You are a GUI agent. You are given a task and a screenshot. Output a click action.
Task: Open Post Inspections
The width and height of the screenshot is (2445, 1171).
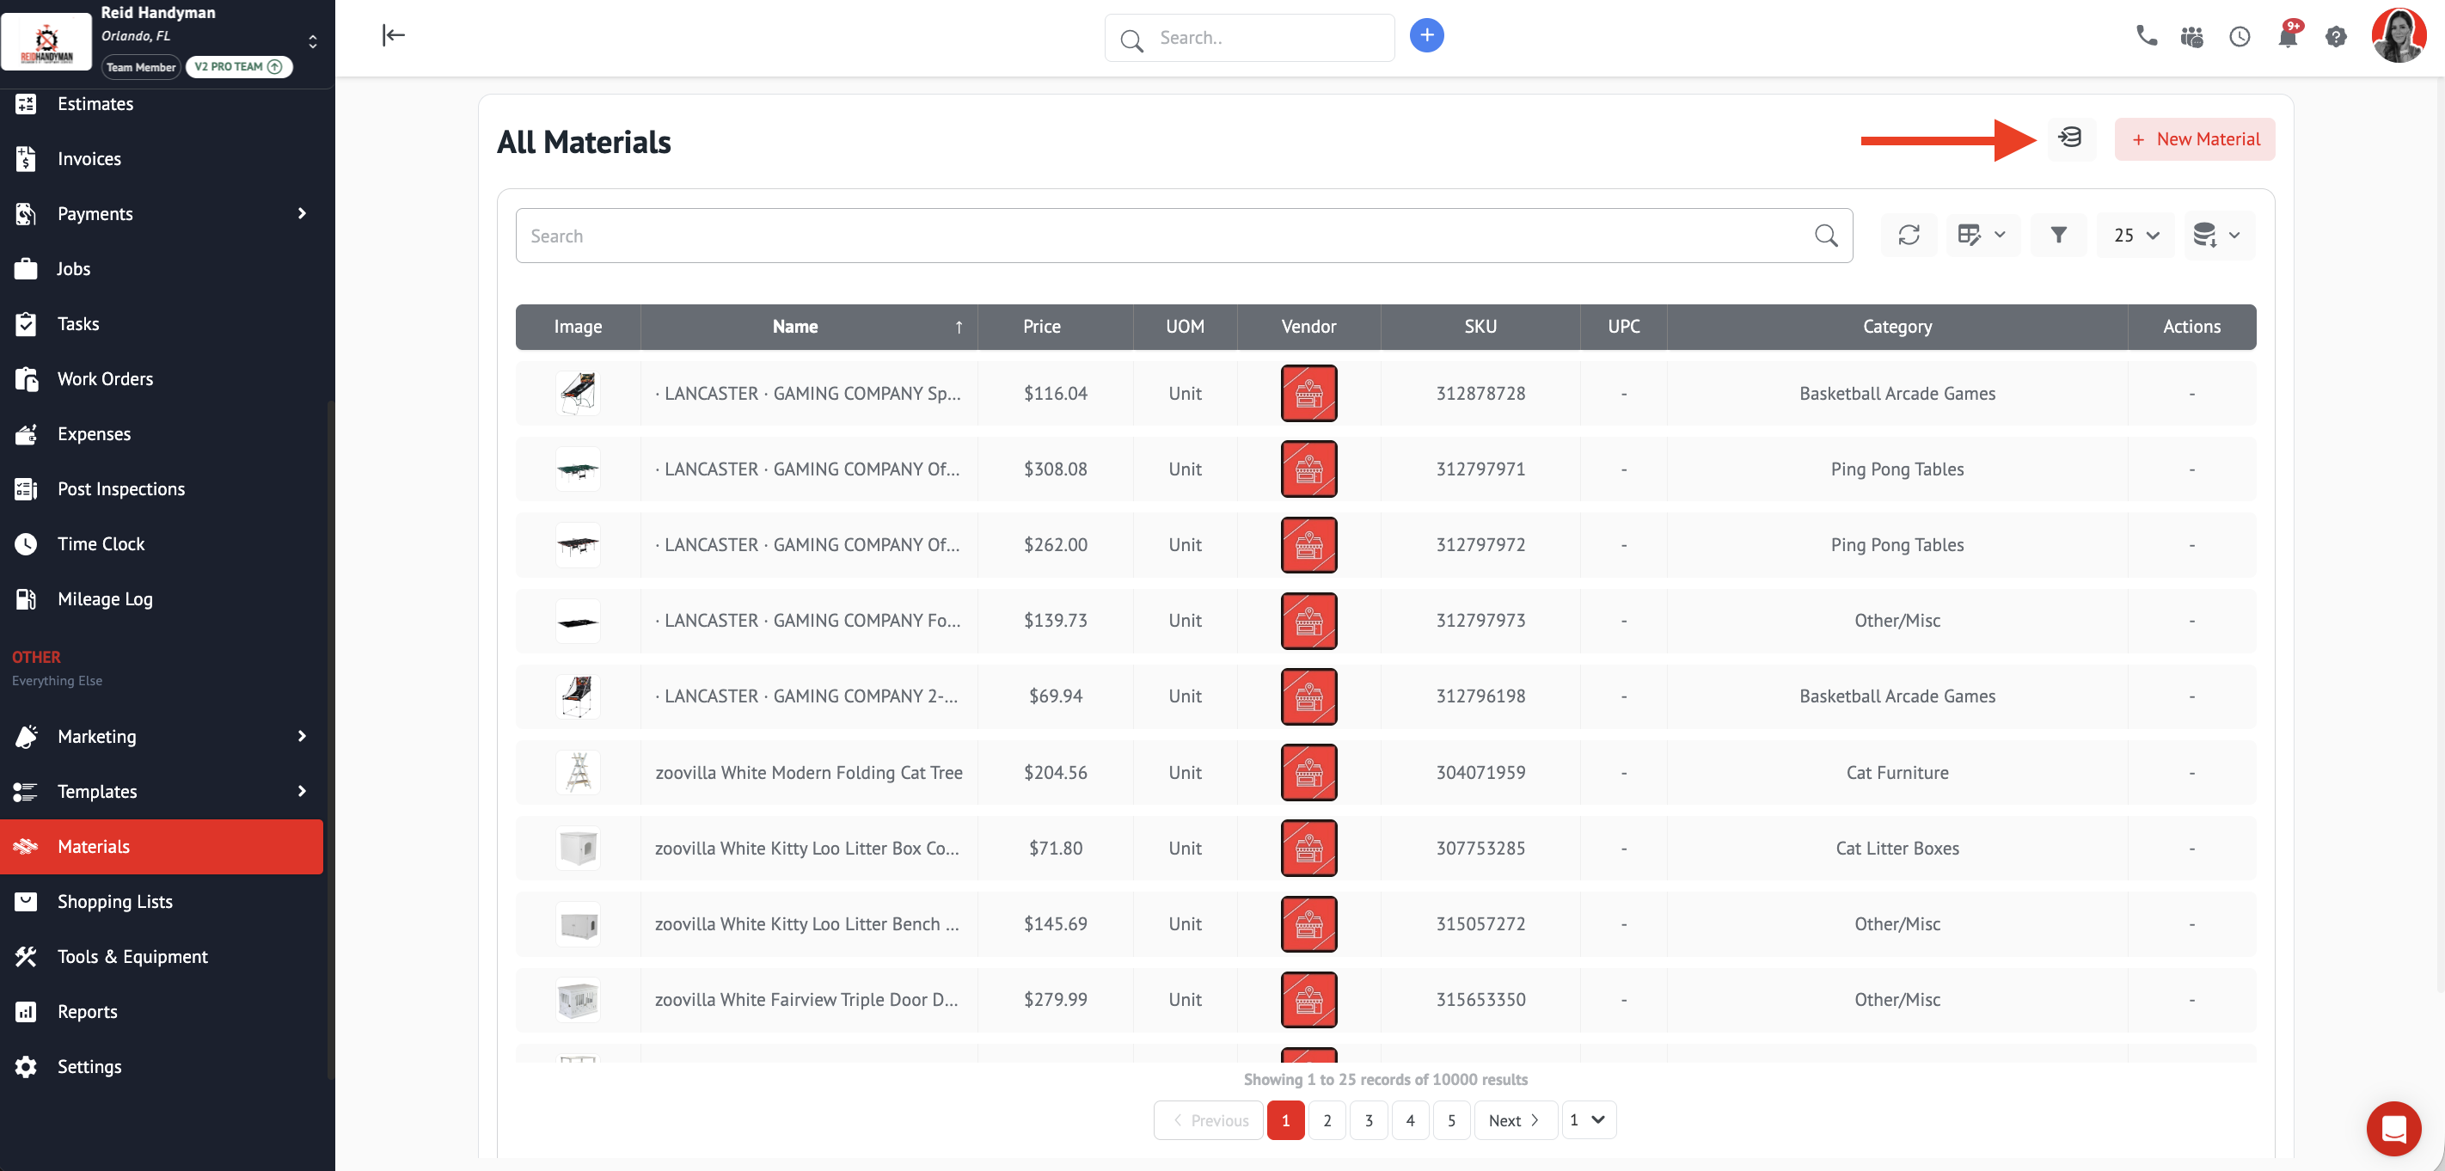(162, 488)
